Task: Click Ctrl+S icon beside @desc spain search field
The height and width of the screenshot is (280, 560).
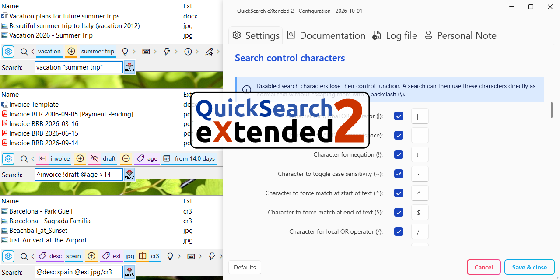Action: tap(129, 272)
